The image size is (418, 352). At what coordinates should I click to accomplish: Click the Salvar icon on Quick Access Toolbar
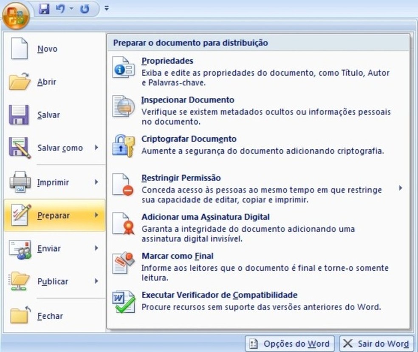(x=44, y=9)
